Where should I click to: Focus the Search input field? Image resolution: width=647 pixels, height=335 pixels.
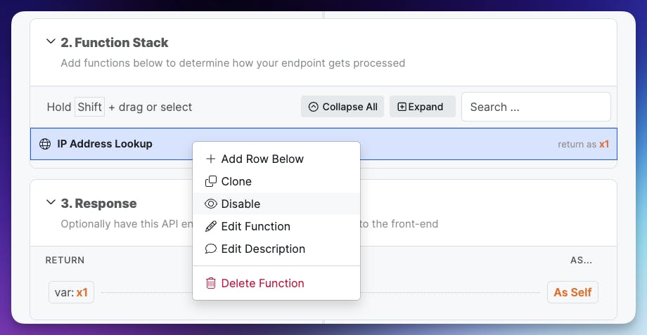coord(535,107)
